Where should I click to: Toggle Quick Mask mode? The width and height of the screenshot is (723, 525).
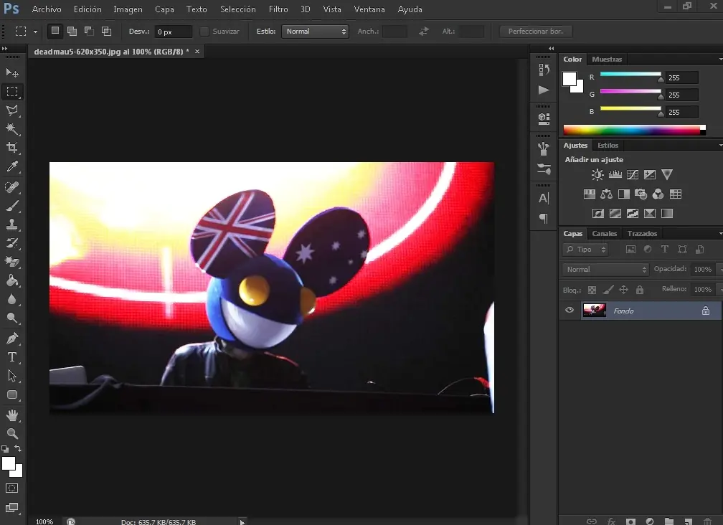point(12,488)
